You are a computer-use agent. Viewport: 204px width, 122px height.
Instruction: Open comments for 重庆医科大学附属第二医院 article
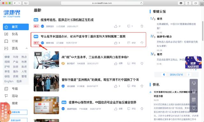click(129, 43)
